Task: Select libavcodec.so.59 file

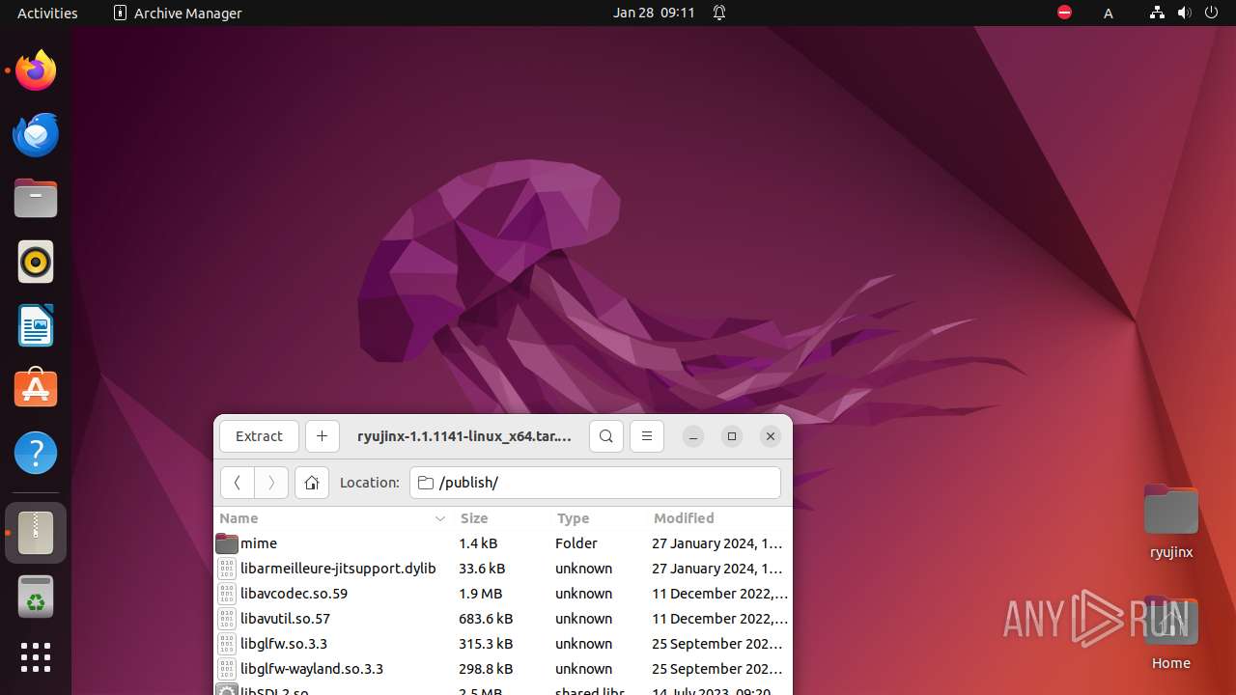Action: pos(502,594)
